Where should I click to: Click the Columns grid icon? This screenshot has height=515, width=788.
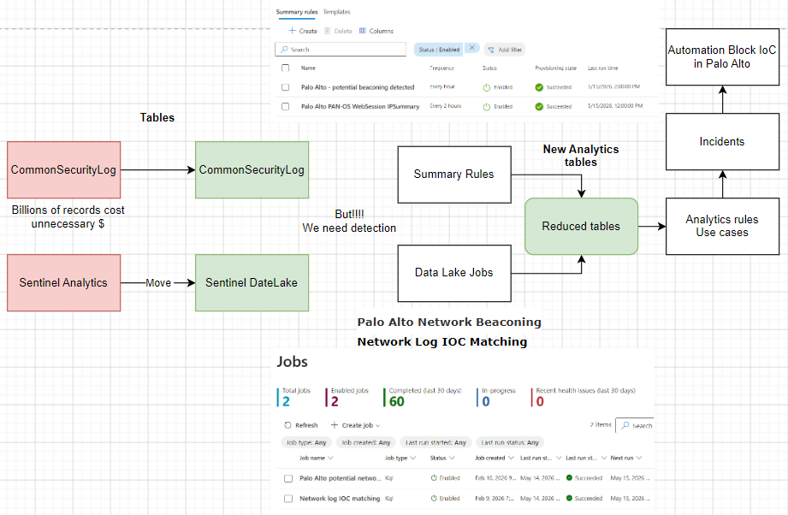click(x=362, y=31)
